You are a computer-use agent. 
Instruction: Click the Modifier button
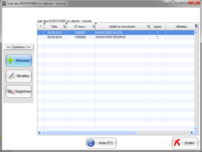tap(19, 76)
